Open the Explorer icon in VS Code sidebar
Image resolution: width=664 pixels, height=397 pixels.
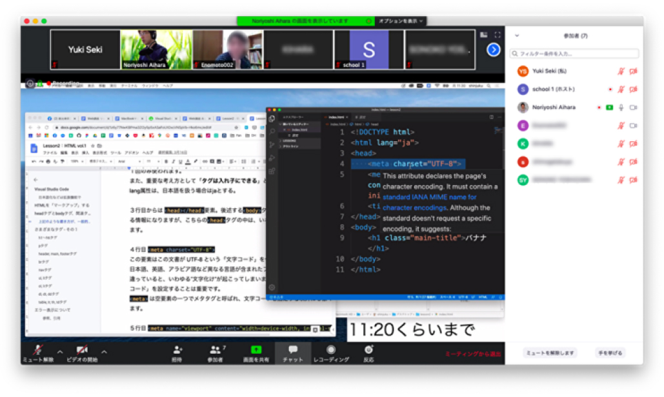coord(272,117)
